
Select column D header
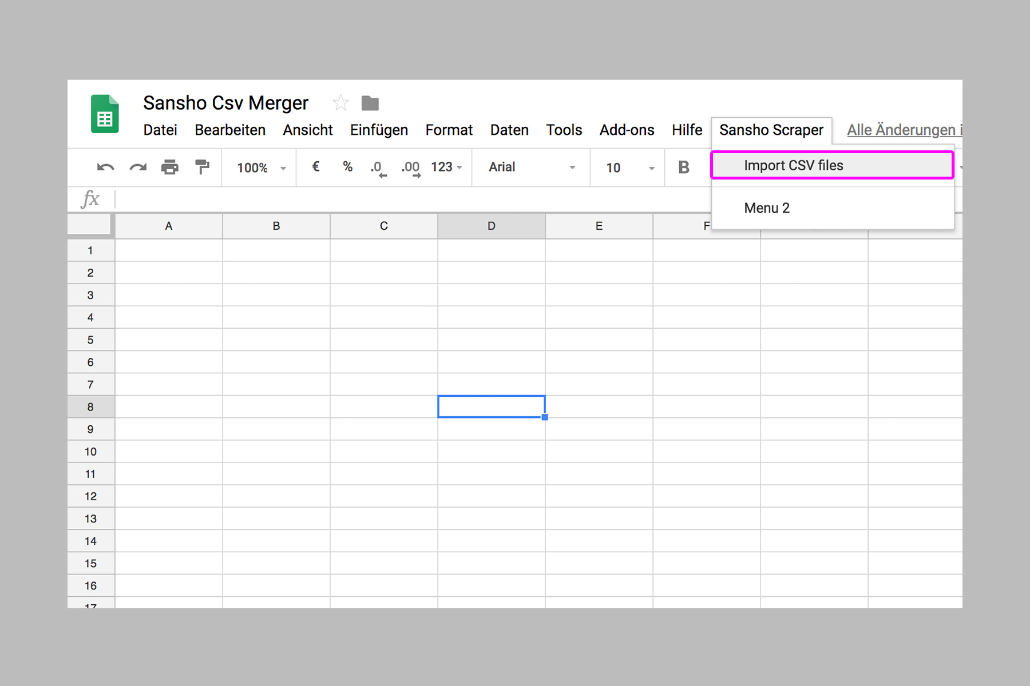[492, 226]
